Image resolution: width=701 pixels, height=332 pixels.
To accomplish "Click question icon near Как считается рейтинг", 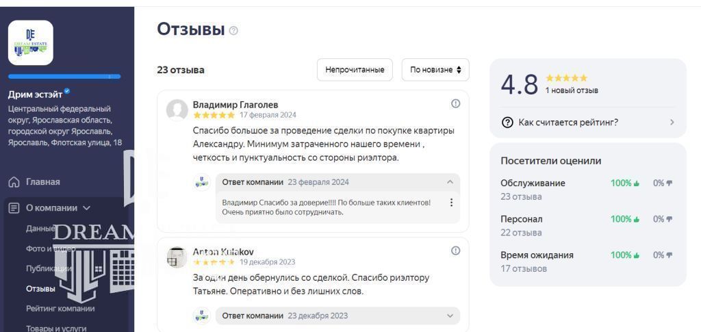I will pos(507,123).
